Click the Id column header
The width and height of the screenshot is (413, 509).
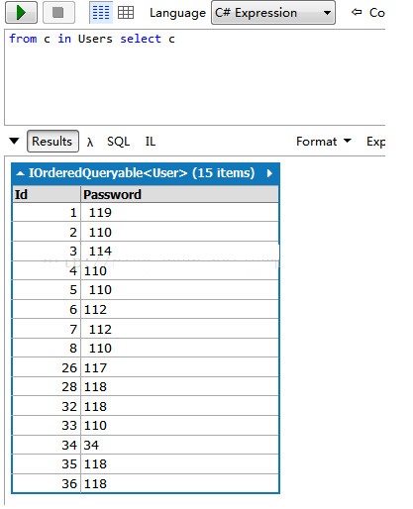click(47, 194)
